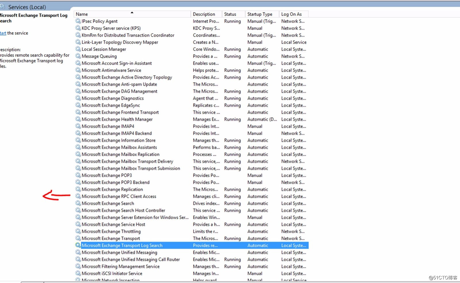Image resolution: width=460 pixels, height=283 pixels.
Task: Click 'Agent that ...' description of Diagnostics
Action: pos(205,98)
